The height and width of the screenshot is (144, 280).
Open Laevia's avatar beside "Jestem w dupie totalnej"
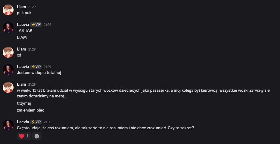8,70
